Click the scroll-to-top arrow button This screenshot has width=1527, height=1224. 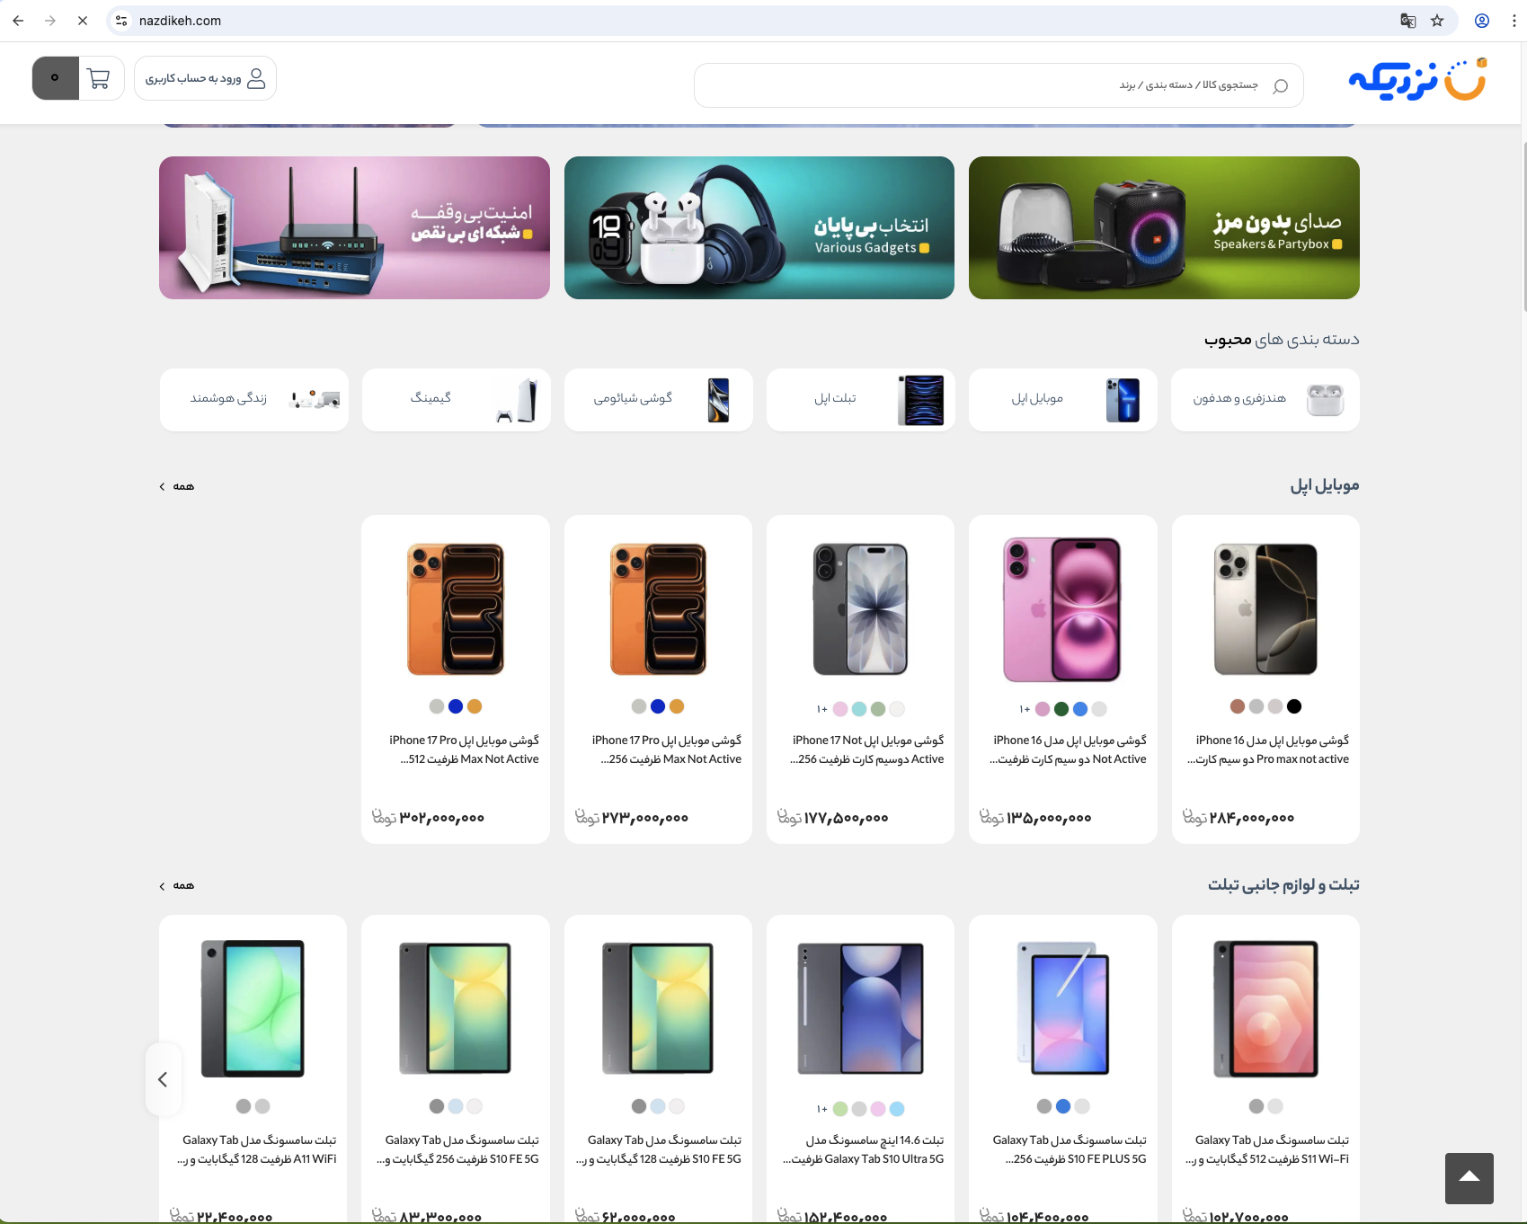click(1469, 1177)
